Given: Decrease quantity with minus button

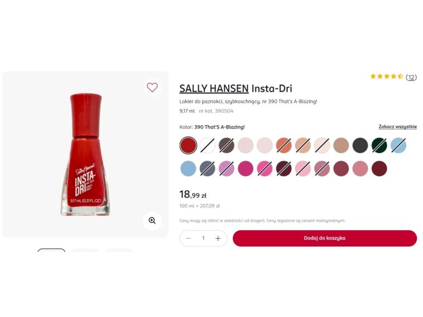Looking at the screenshot, I should 189,238.
